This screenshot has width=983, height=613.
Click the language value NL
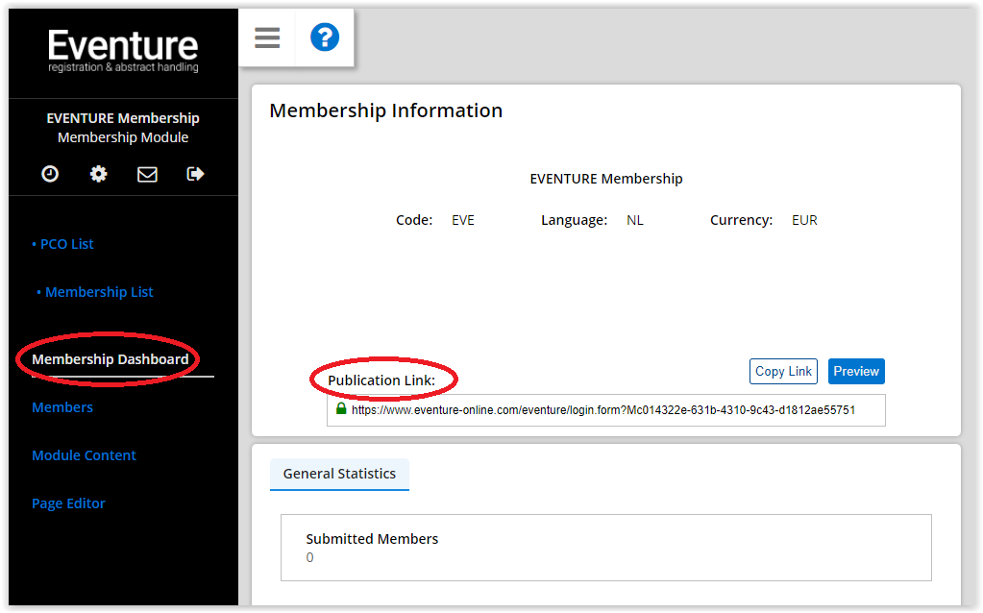click(635, 221)
